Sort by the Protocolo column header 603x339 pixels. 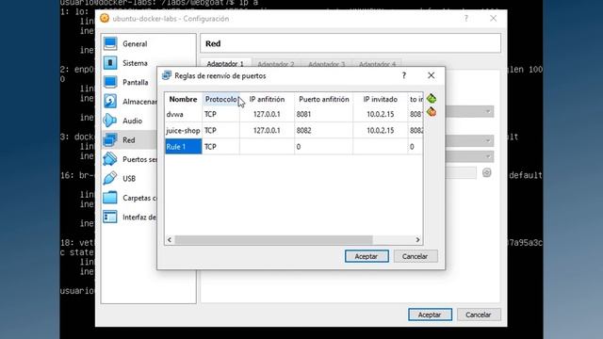[x=220, y=99]
